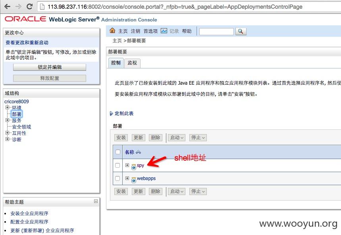Click the console search input field
The height and width of the screenshot is (235, 341).
tap(216, 31)
